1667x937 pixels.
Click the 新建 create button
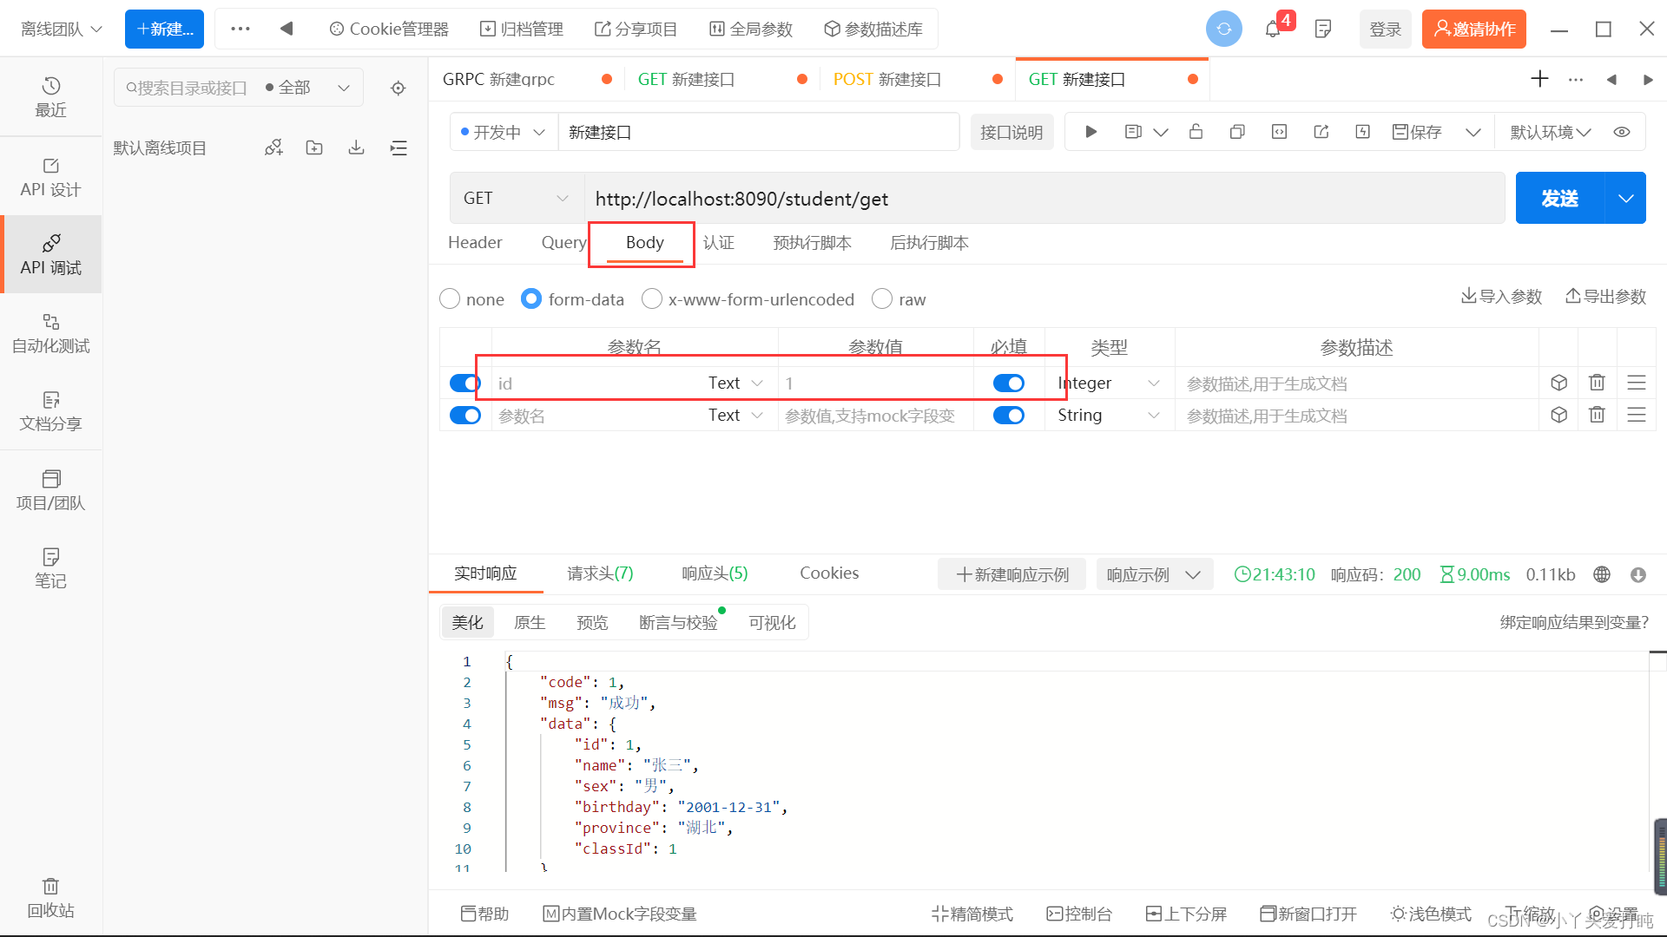[x=164, y=29]
